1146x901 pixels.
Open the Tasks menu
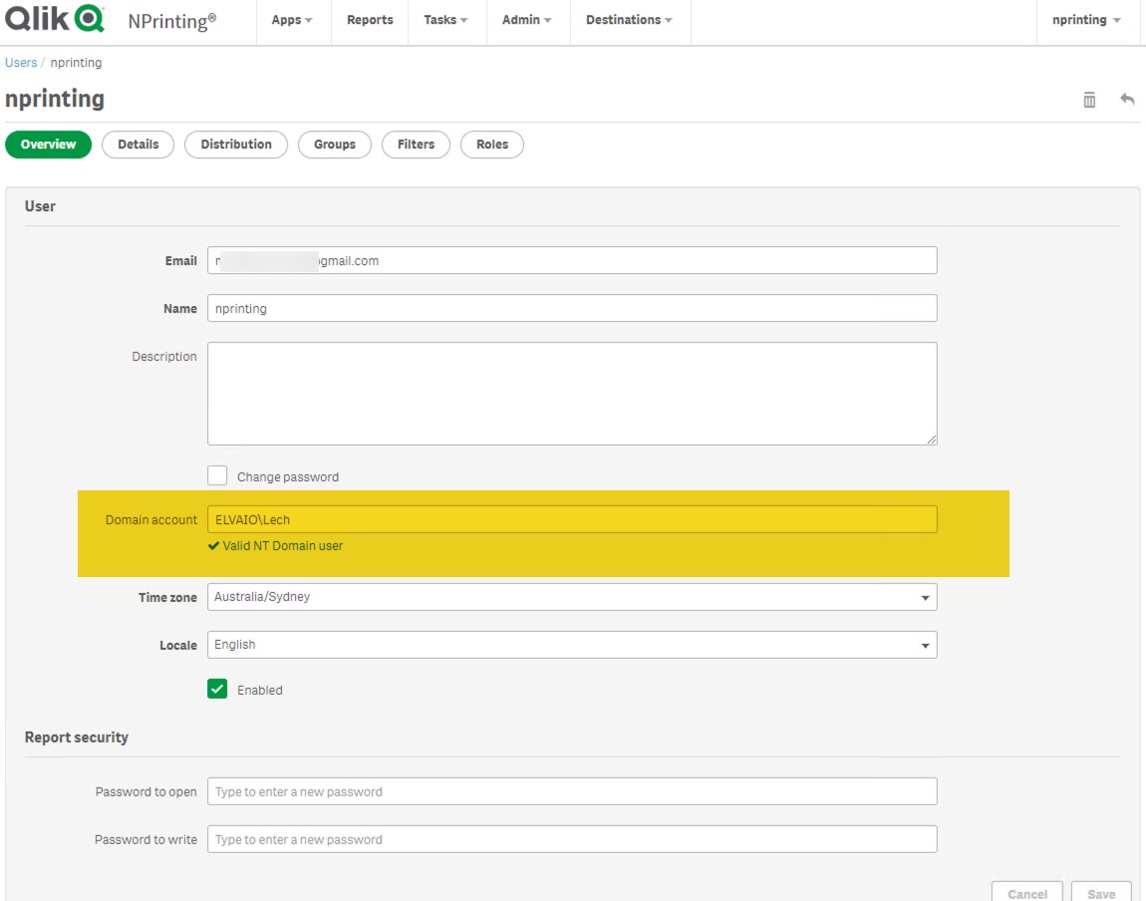pyautogui.click(x=445, y=20)
